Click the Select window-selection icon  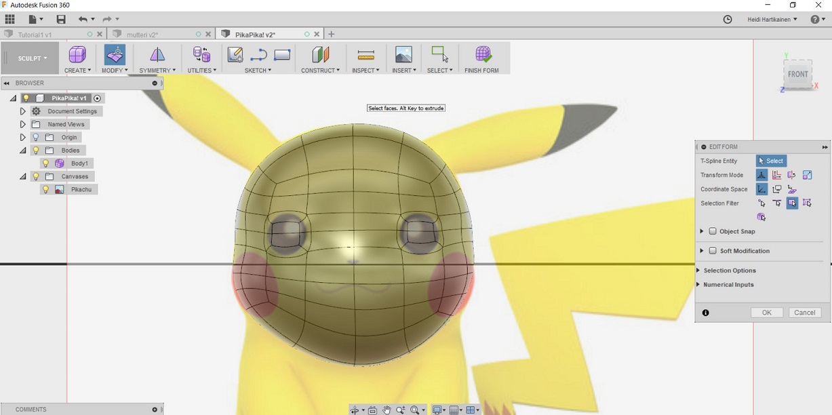tap(439, 54)
